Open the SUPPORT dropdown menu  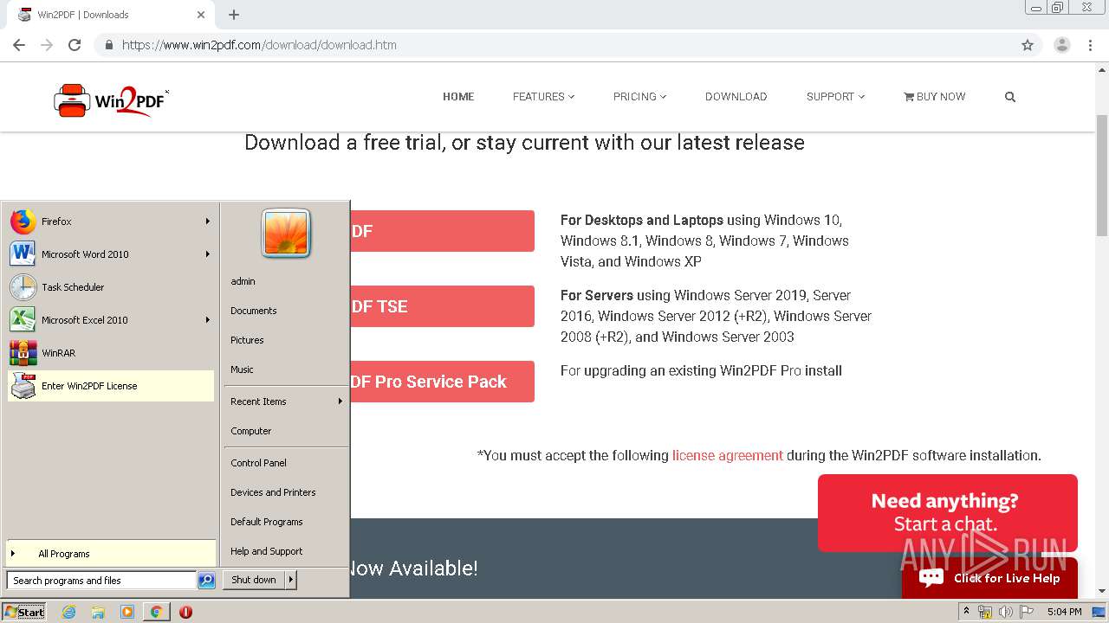click(x=835, y=97)
